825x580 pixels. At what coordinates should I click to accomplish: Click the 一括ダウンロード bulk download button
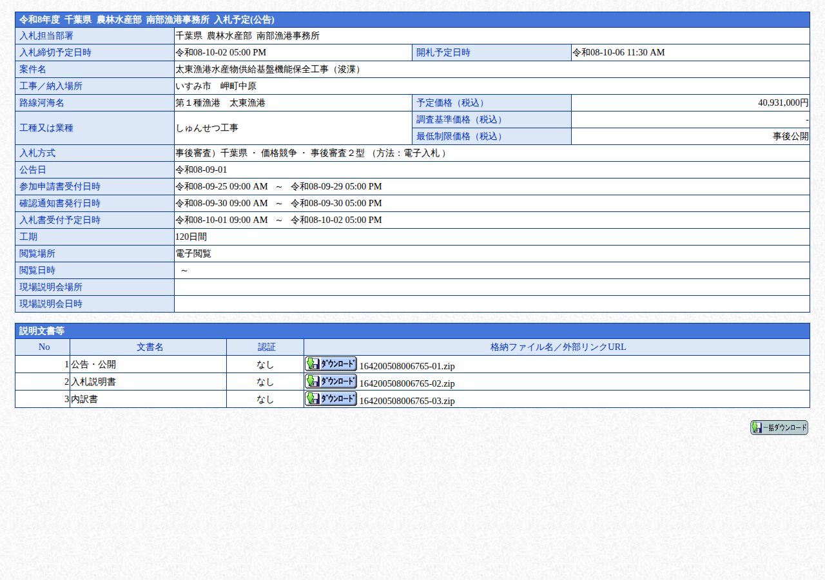tap(779, 428)
